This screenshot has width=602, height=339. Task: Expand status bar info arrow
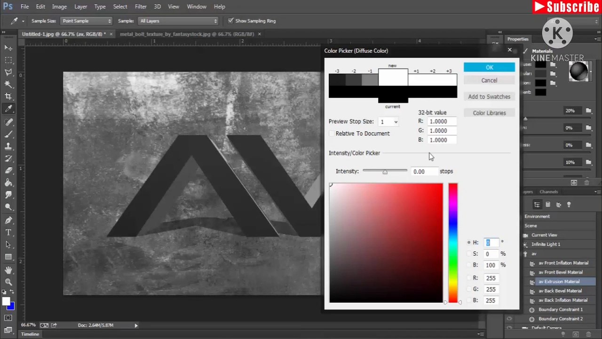pyautogui.click(x=136, y=325)
